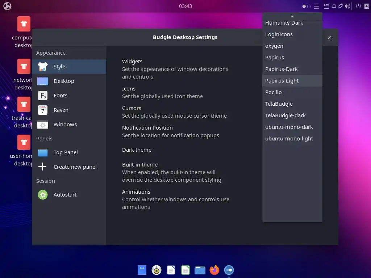This screenshot has width=371, height=278.
Task: Choose Pocillo icon theme
Action: [x=292, y=92]
